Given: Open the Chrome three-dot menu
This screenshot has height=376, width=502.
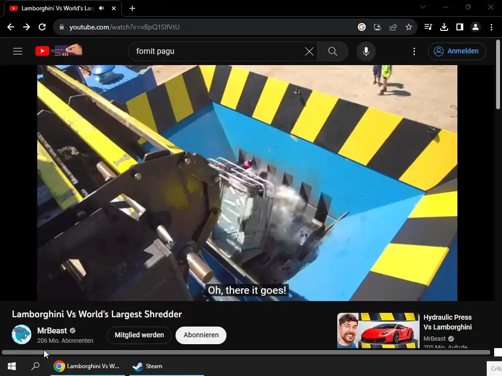Looking at the screenshot, I should (491, 27).
